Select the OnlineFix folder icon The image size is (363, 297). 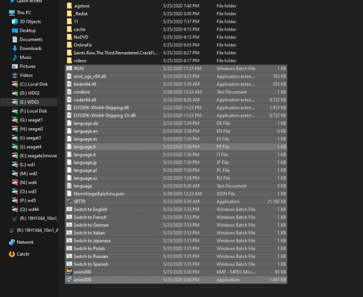click(69, 45)
